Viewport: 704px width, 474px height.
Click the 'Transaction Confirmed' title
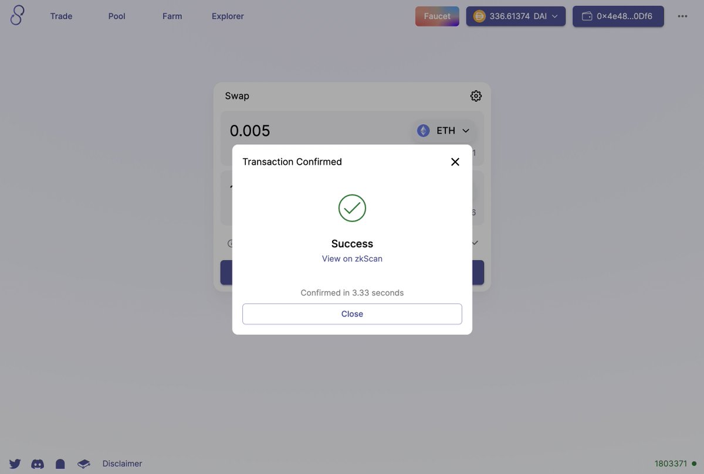(292, 162)
